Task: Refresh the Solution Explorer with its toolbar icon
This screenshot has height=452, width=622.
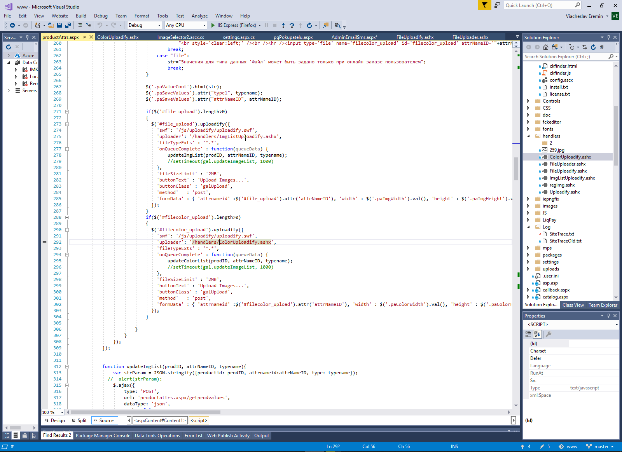Action: (593, 47)
